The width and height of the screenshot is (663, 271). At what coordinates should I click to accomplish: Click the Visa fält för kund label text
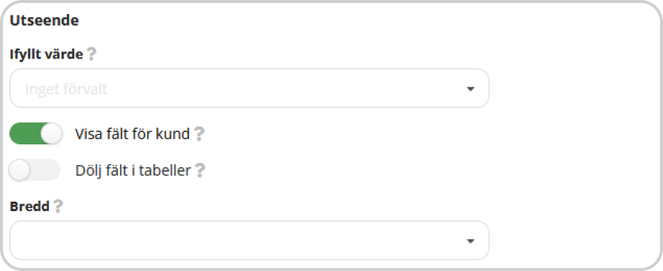(x=132, y=134)
